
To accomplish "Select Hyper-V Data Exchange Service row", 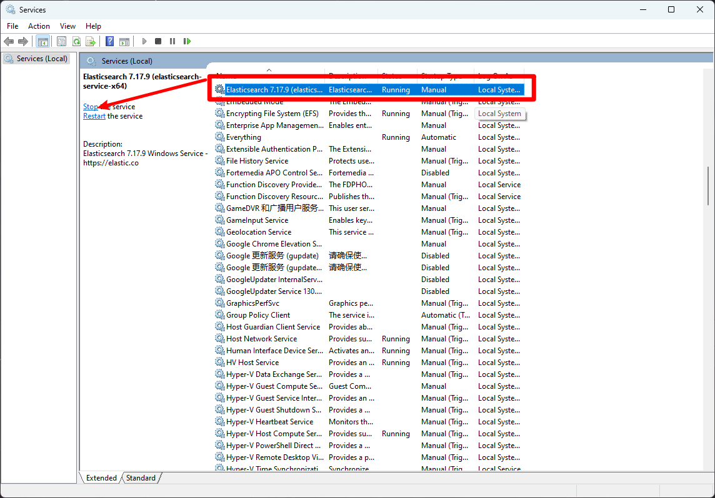I will 370,374.
